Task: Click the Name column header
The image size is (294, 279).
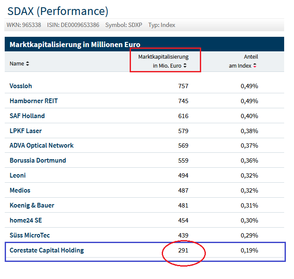Action: (x=17, y=64)
